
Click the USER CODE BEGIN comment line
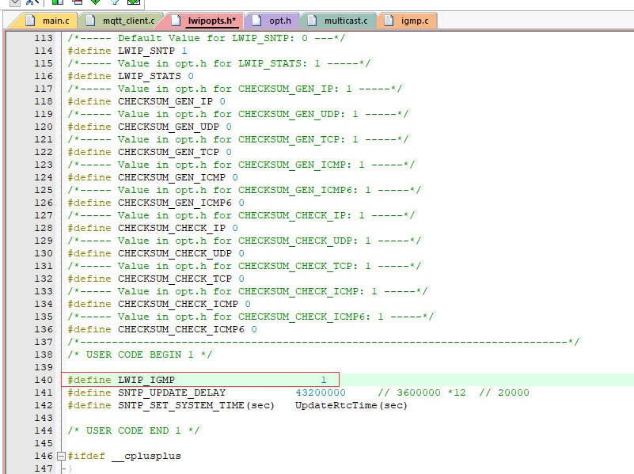pyautogui.click(x=142, y=354)
